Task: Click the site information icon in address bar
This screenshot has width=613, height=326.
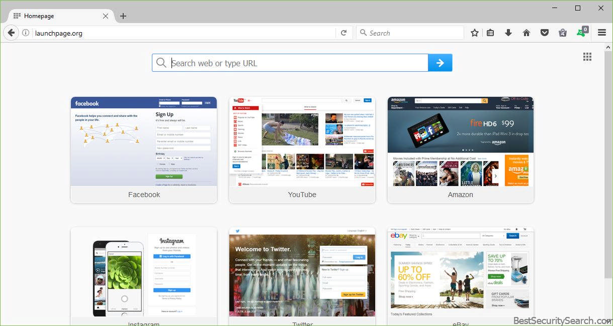Action: 26,33
